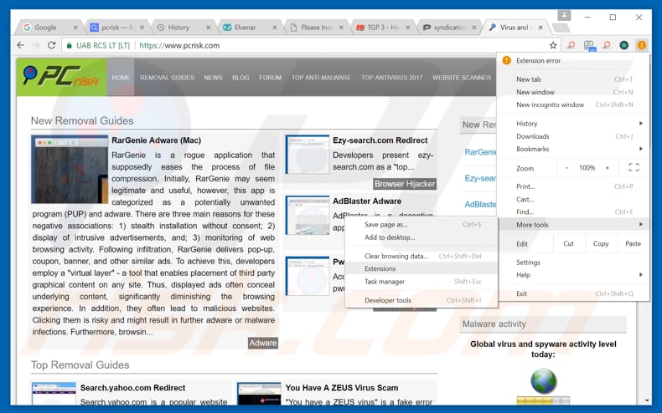Open the orange Chrome menu icon

point(641,45)
